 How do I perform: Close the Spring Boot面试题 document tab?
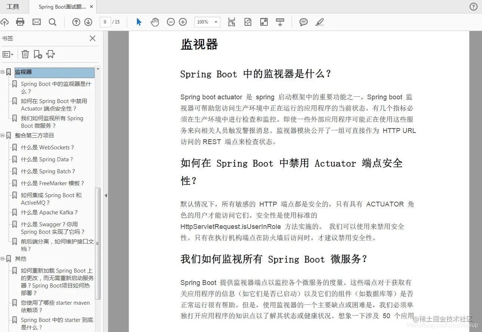(92, 7)
